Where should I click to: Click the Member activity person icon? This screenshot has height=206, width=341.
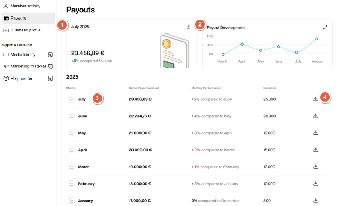pos(6,6)
